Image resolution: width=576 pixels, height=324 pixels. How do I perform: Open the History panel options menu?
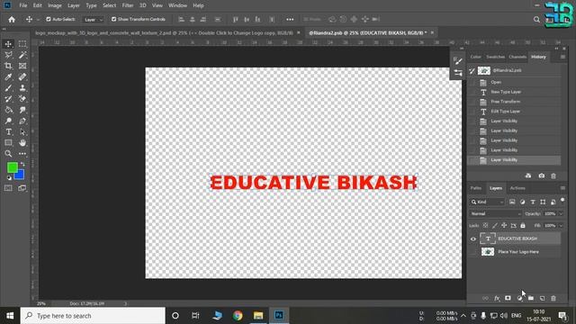point(562,57)
